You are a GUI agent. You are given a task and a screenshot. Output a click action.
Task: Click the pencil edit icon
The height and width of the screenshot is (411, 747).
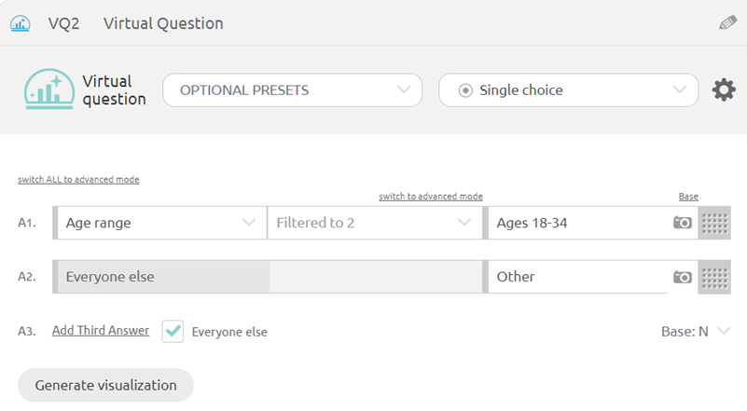click(727, 22)
